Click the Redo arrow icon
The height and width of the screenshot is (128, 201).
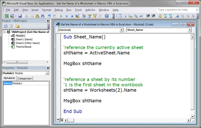[x=55, y=16]
